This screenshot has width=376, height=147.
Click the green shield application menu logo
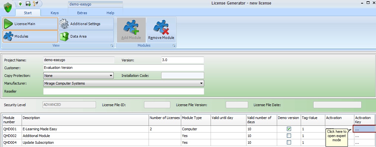pyautogui.click(x=8, y=7)
